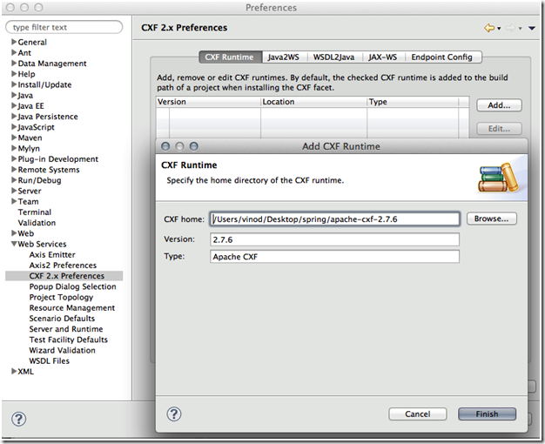Select Project Topology page
The width and height of the screenshot is (545, 444).
tap(61, 297)
